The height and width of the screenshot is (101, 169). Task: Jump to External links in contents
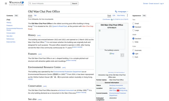coord(11,42)
